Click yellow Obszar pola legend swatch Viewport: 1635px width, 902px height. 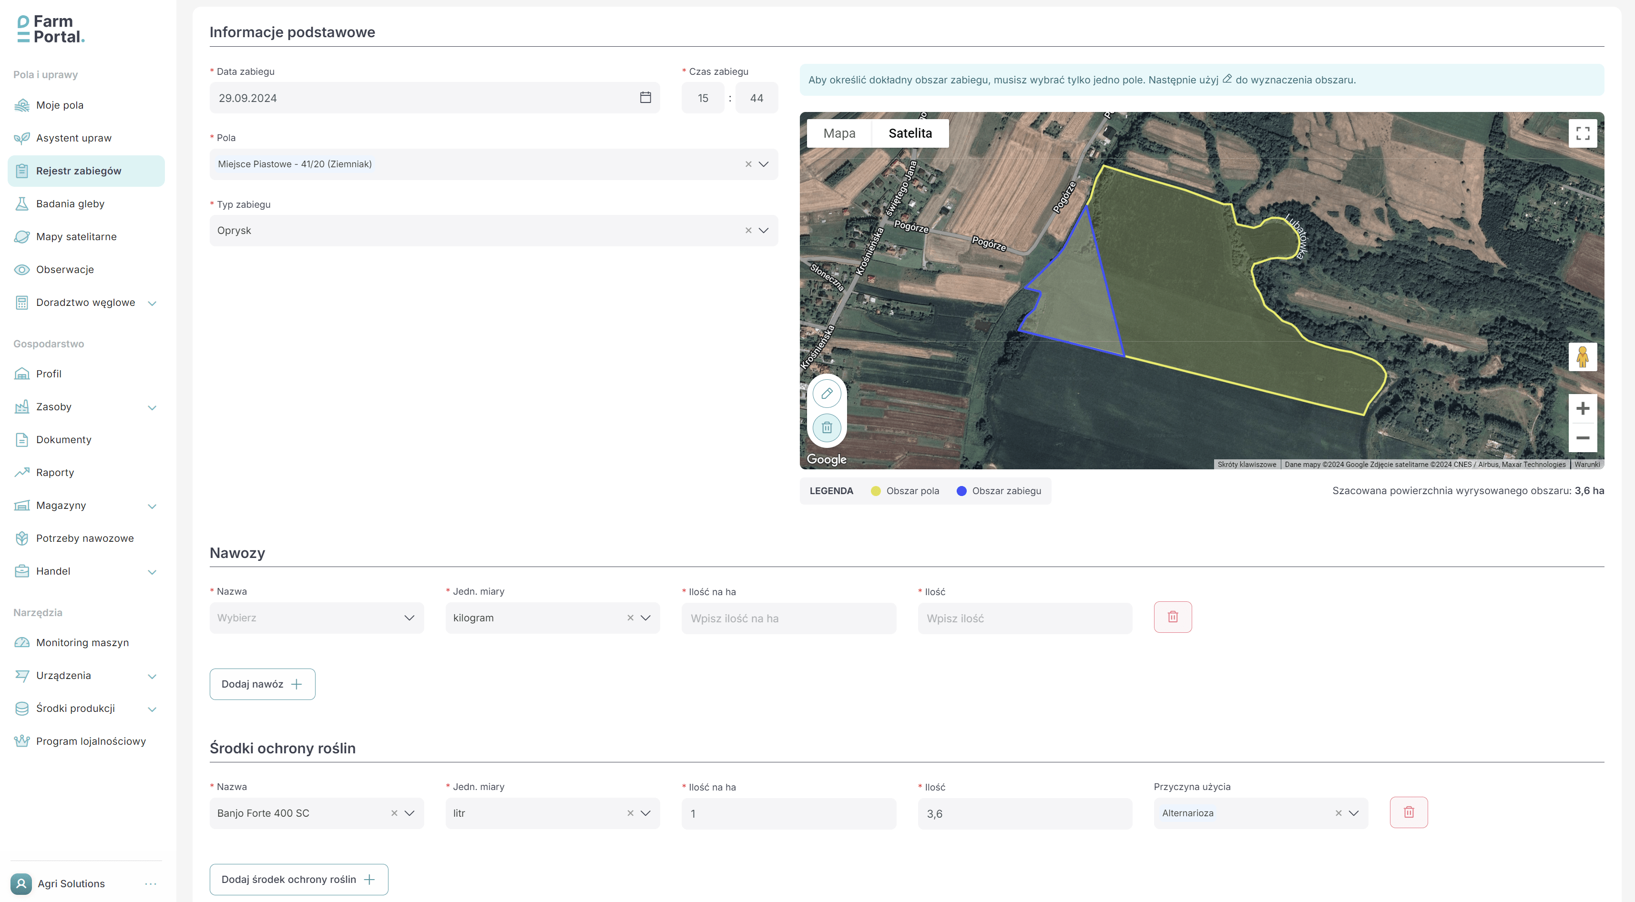(x=875, y=491)
